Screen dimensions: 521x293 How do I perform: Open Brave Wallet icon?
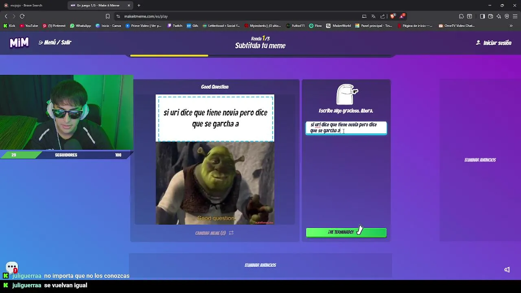click(490, 16)
